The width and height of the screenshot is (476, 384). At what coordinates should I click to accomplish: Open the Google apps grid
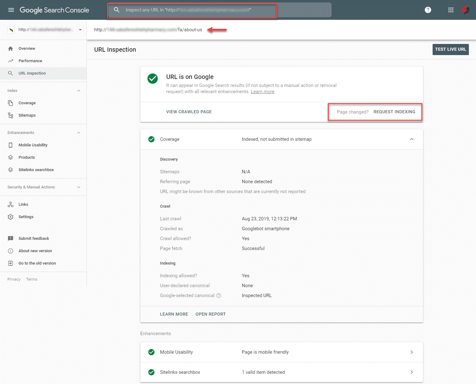(x=451, y=10)
